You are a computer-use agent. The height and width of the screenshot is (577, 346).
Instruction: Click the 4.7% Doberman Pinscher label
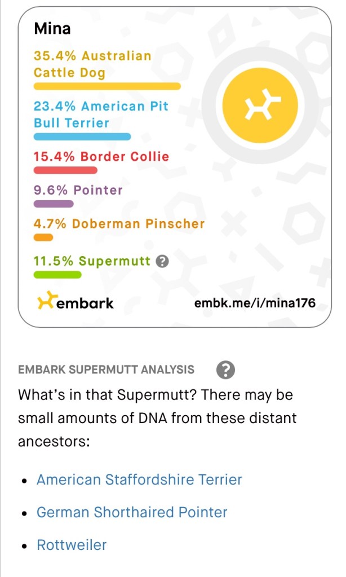(119, 223)
